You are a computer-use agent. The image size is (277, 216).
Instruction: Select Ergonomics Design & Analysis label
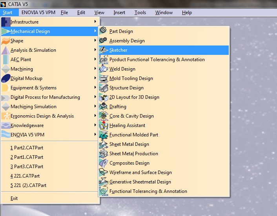coord(42,116)
